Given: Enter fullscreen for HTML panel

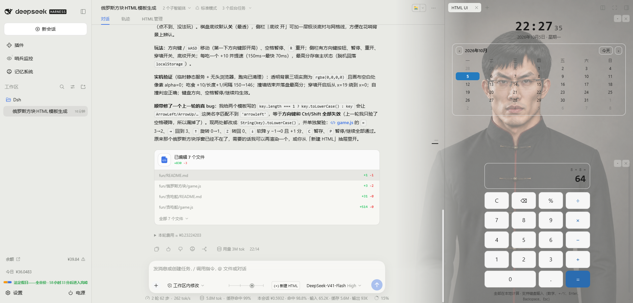Looking at the screenshot, I should (x=615, y=8).
